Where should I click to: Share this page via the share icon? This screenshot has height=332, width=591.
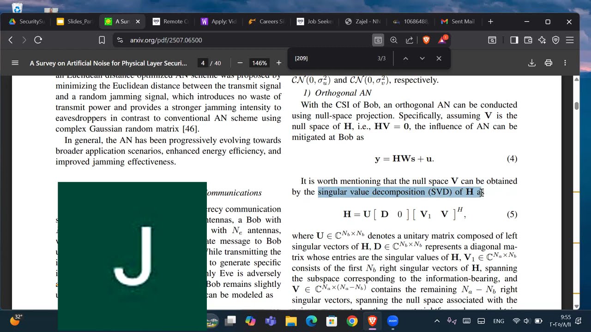click(x=410, y=40)
